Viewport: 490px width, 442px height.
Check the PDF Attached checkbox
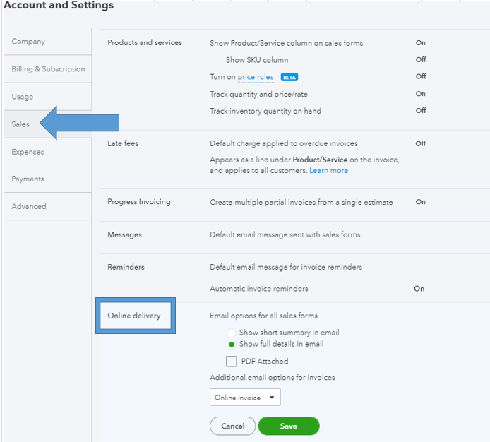(x=232, y=362)
